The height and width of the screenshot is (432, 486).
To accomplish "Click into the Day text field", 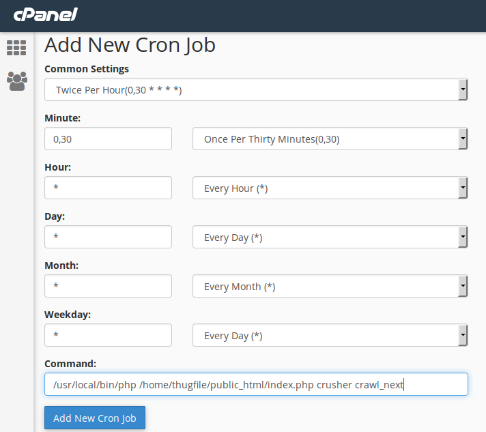I will pyautogui.click(x=108, y=237).
